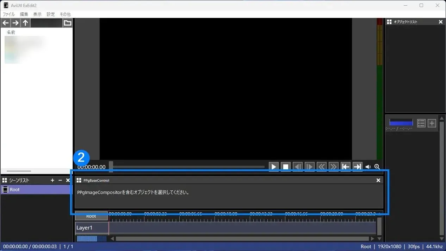Click the 00:00:10.00 timeline ruler mark

tap(226, 214)
